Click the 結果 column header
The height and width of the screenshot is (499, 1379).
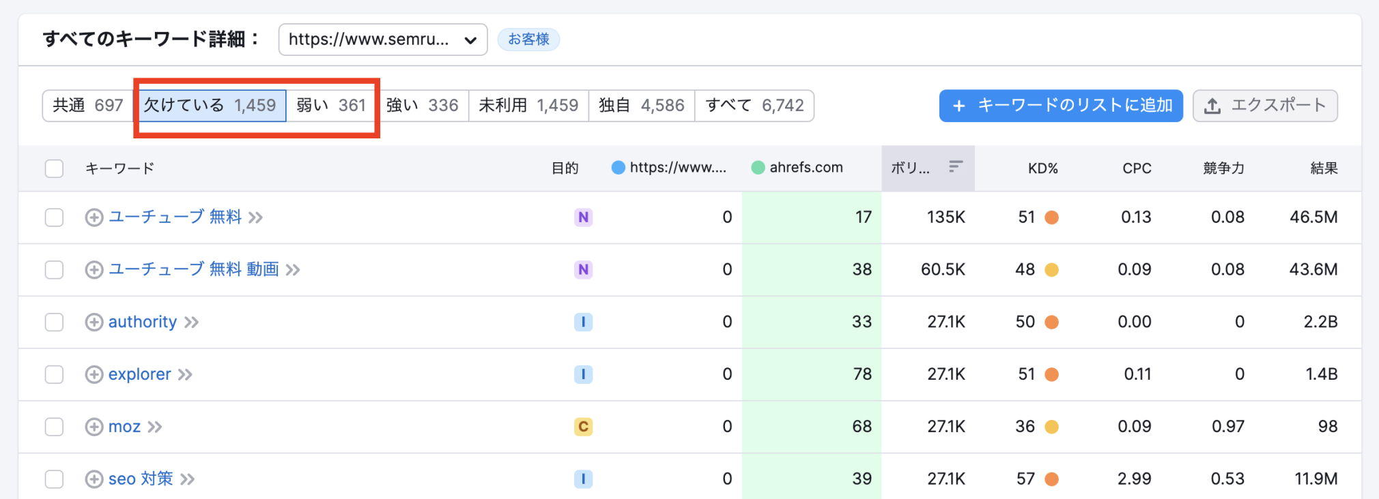pyautogui.click(x=1324, y=168)
